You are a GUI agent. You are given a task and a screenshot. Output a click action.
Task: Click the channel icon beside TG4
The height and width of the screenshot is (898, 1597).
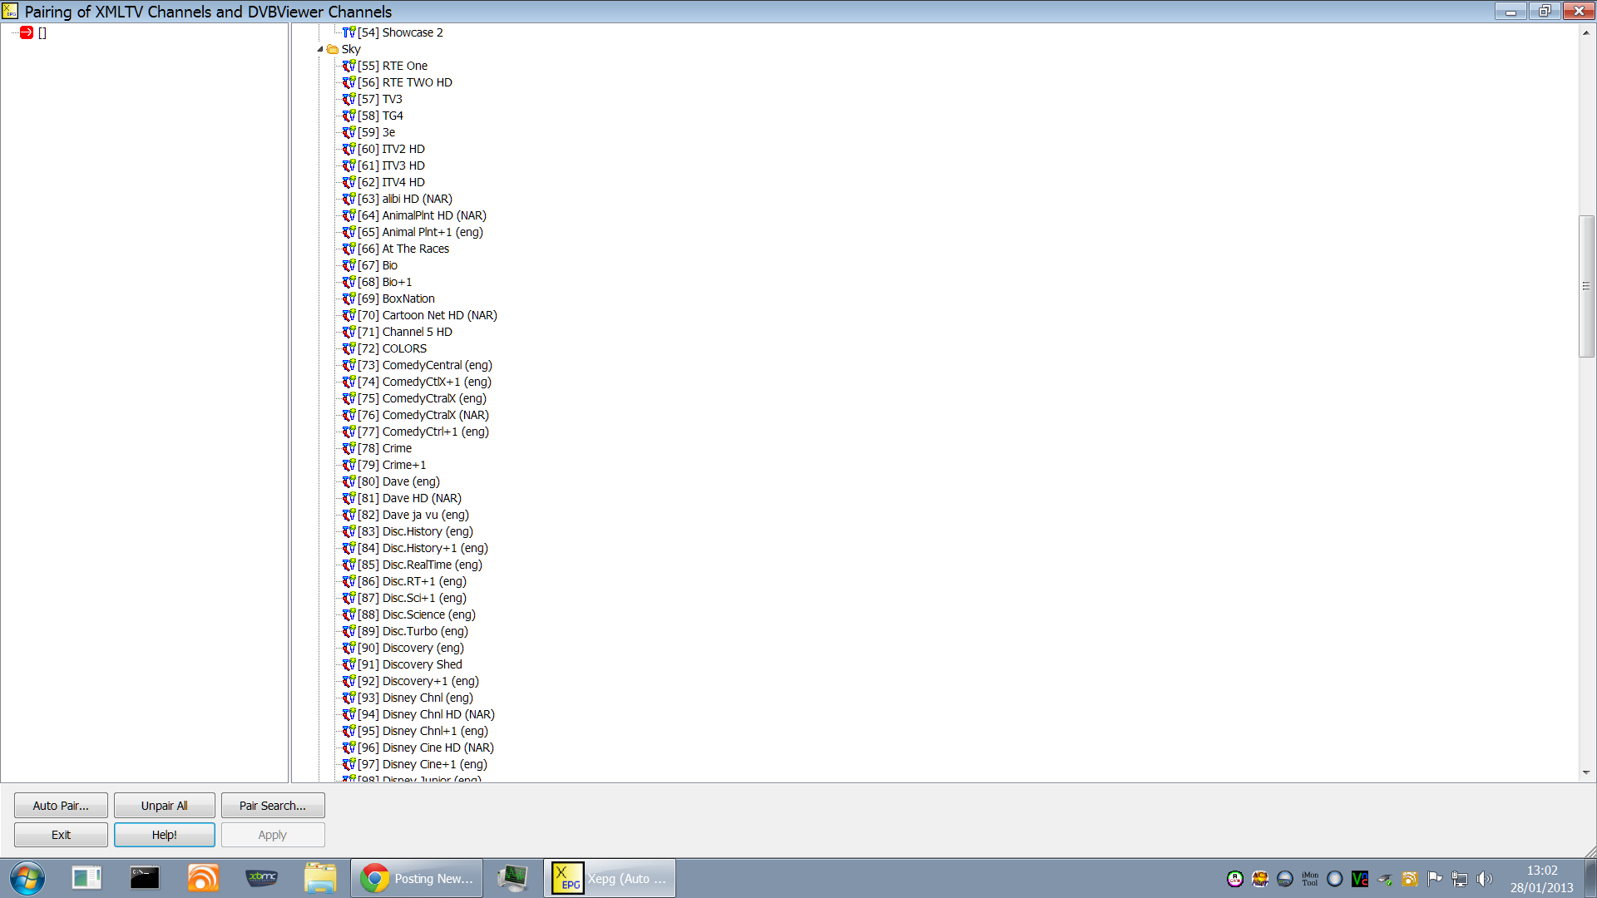click(349, 116)
